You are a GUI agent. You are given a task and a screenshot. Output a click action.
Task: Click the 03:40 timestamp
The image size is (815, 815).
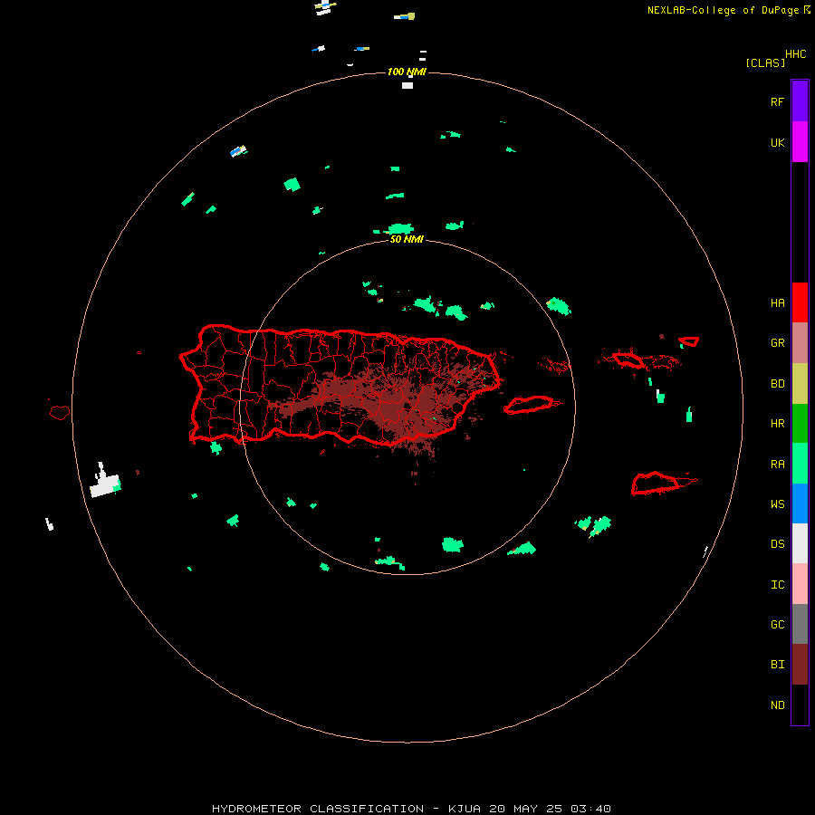click(590, 809)
